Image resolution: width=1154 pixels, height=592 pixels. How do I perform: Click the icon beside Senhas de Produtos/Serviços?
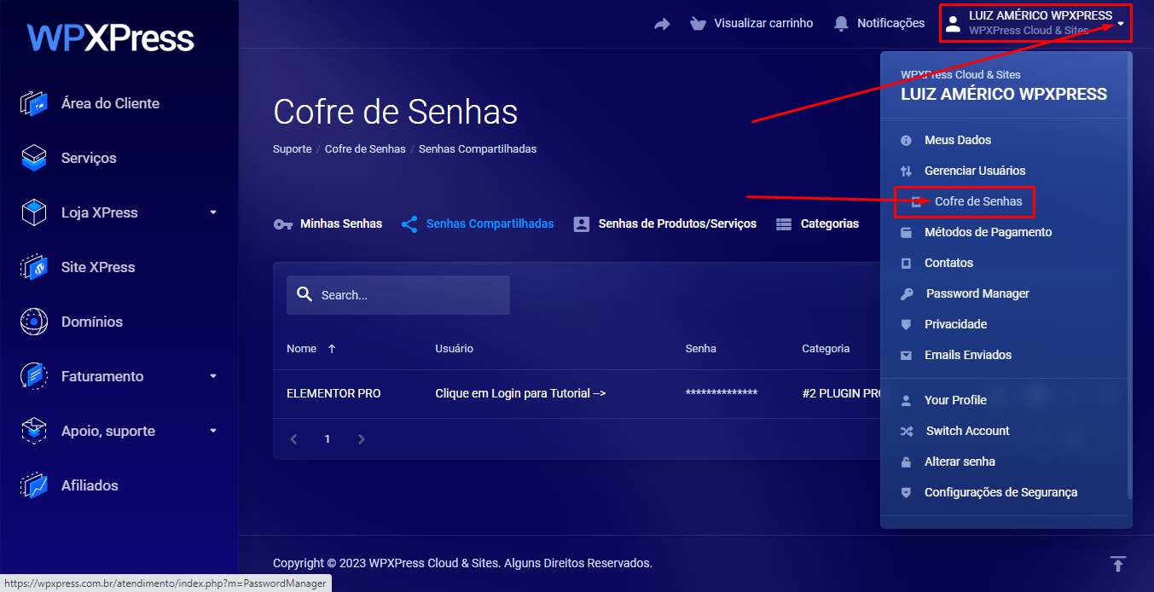tap(582, 224)
